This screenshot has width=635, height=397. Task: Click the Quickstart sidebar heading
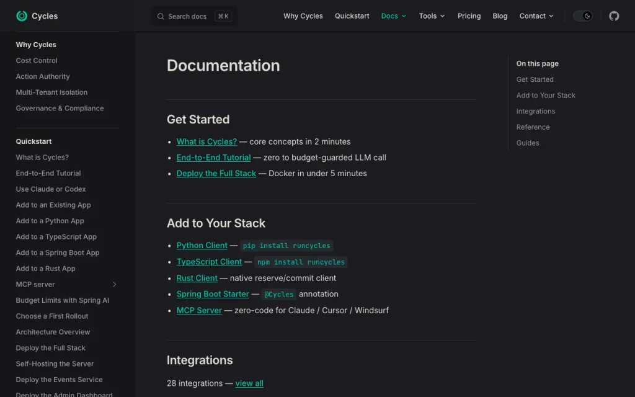click(33, 141)
